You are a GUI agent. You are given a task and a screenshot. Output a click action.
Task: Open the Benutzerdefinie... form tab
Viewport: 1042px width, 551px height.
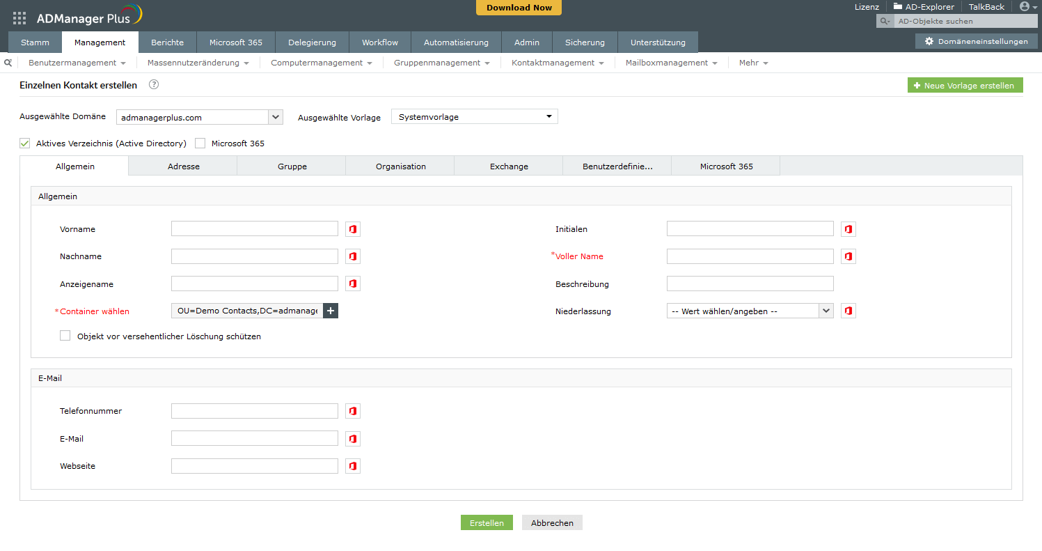617,166
